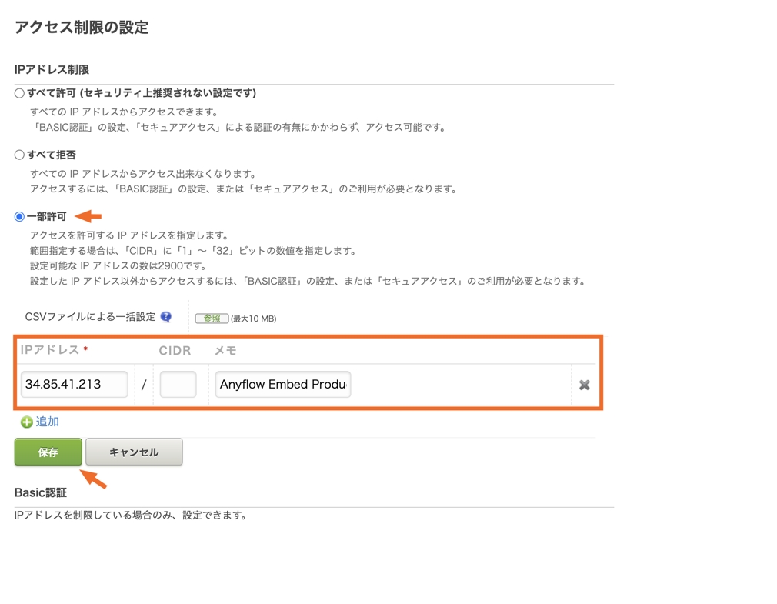Click the 追加 link text
777x604 pixels.
click(48, 422)
